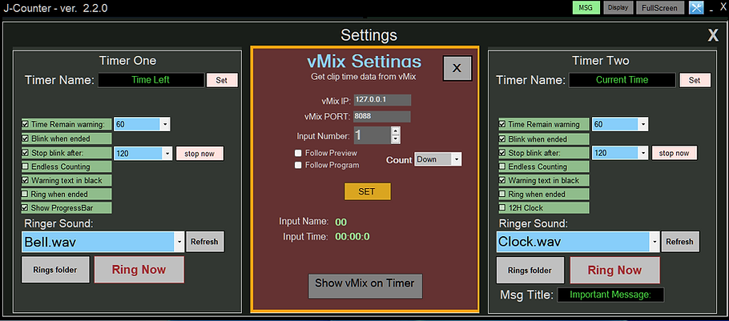Click the vMix Input Time value 00:00:0
This screenshot has width=729, height=321.
352,236
